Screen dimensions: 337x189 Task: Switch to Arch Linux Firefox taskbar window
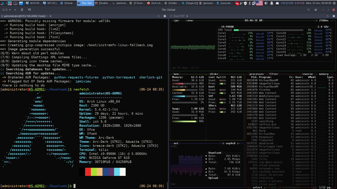[x=155, y=3]
